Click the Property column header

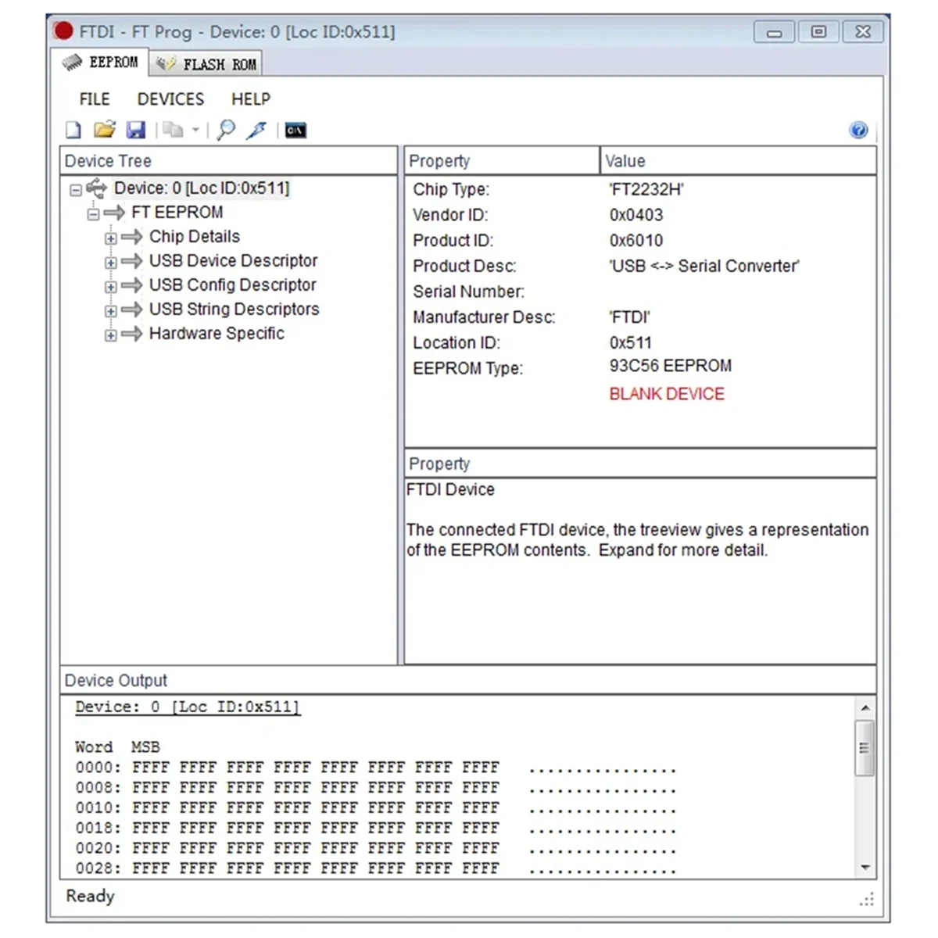pyautogui.click(x=502, y=161)
